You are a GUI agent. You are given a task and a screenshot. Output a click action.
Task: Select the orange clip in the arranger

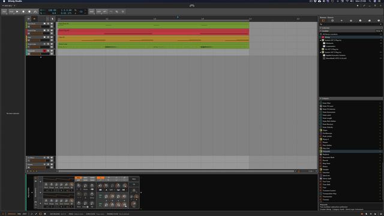[x=154, y=38]
